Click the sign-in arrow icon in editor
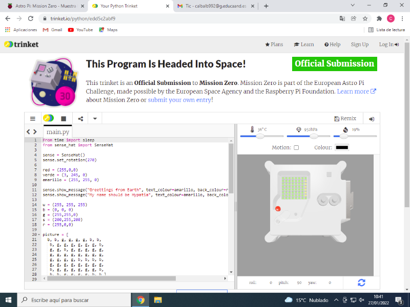 371,119
